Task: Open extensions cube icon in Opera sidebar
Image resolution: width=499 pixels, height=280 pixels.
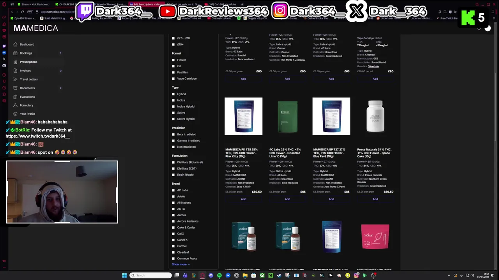Action: (4, 94)
